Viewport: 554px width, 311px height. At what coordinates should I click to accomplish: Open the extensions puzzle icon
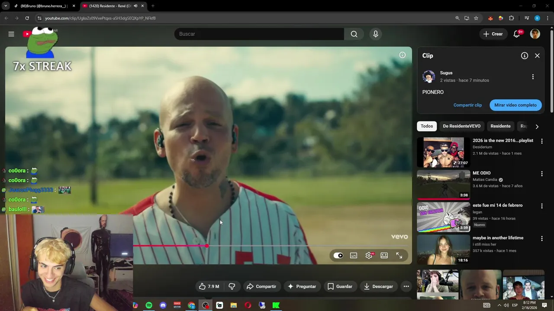512,18
